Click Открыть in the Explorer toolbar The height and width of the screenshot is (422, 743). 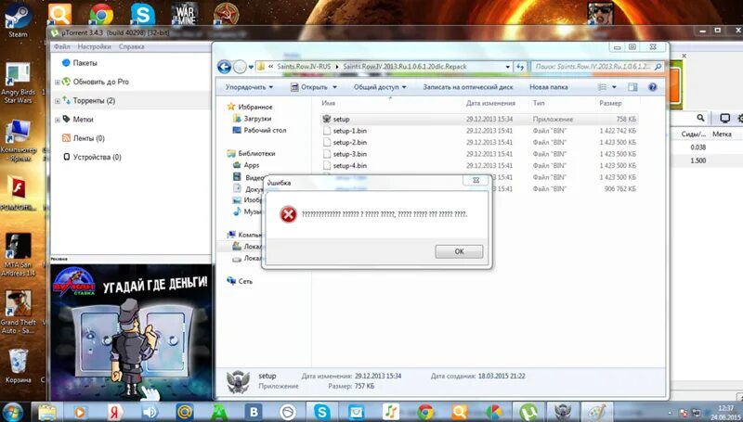pos(309,87)
